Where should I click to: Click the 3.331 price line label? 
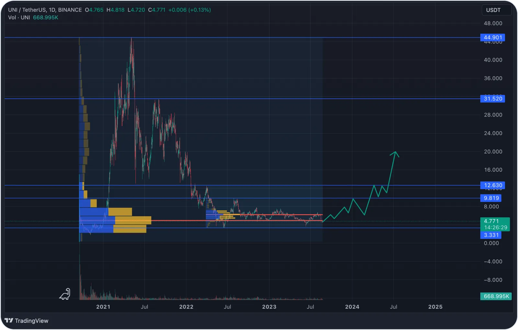[x=491, y=235]
